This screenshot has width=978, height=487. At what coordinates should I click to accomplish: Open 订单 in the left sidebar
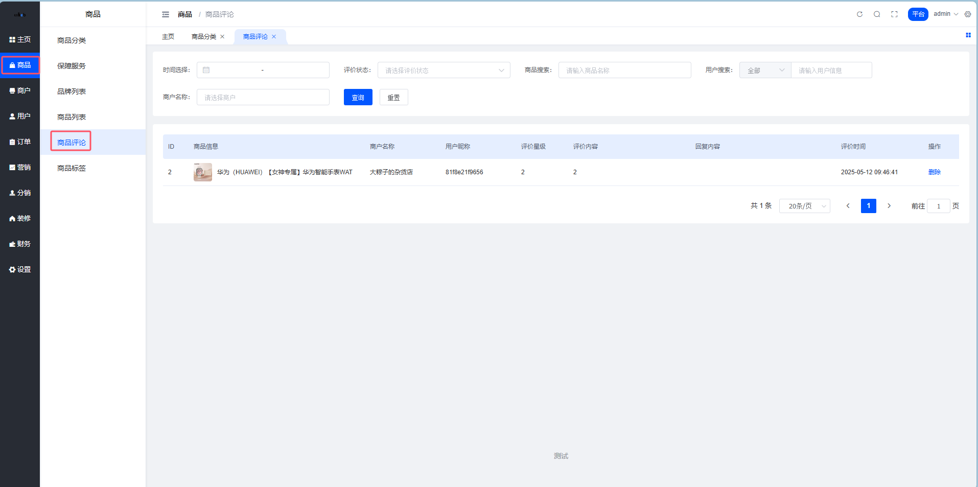point(20,142)
